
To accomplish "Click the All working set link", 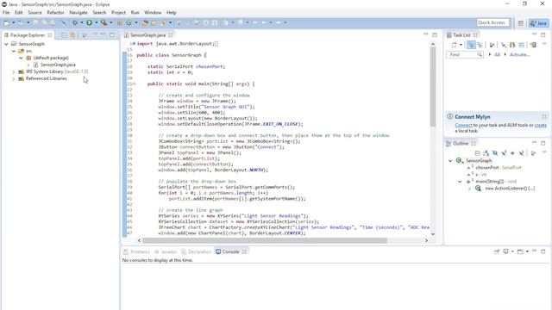I will pos(497,55).
